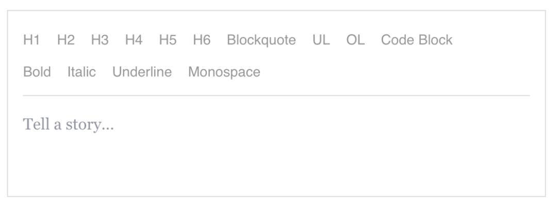Start an ordered list with OL
The height and width of the screenshot is (209, 557).
pos(355,40)
